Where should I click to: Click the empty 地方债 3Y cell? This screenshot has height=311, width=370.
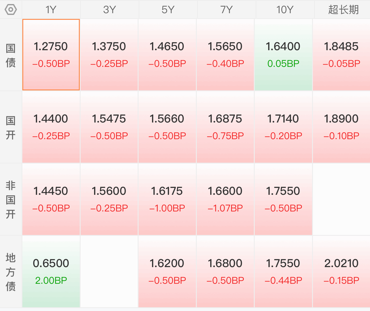click(109, 272)
